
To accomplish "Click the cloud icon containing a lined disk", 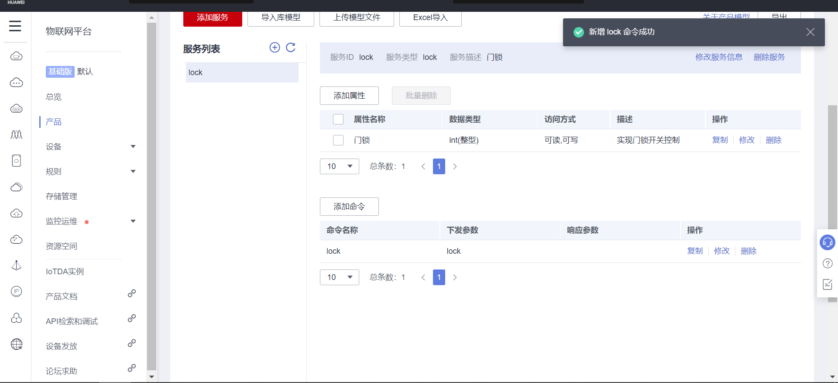I will pyautogui.click(x=17, y=108).
